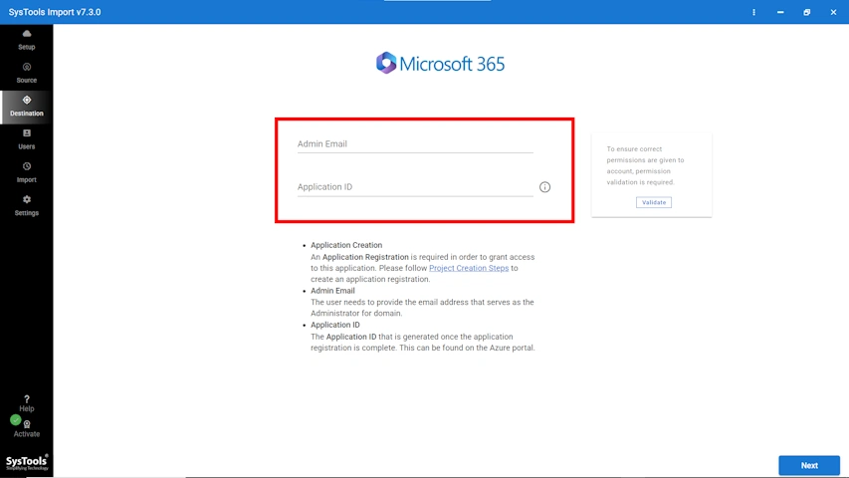Focus the Admin Email field
Viewport: 849px width, 478px height.
(x=415, y=144)
